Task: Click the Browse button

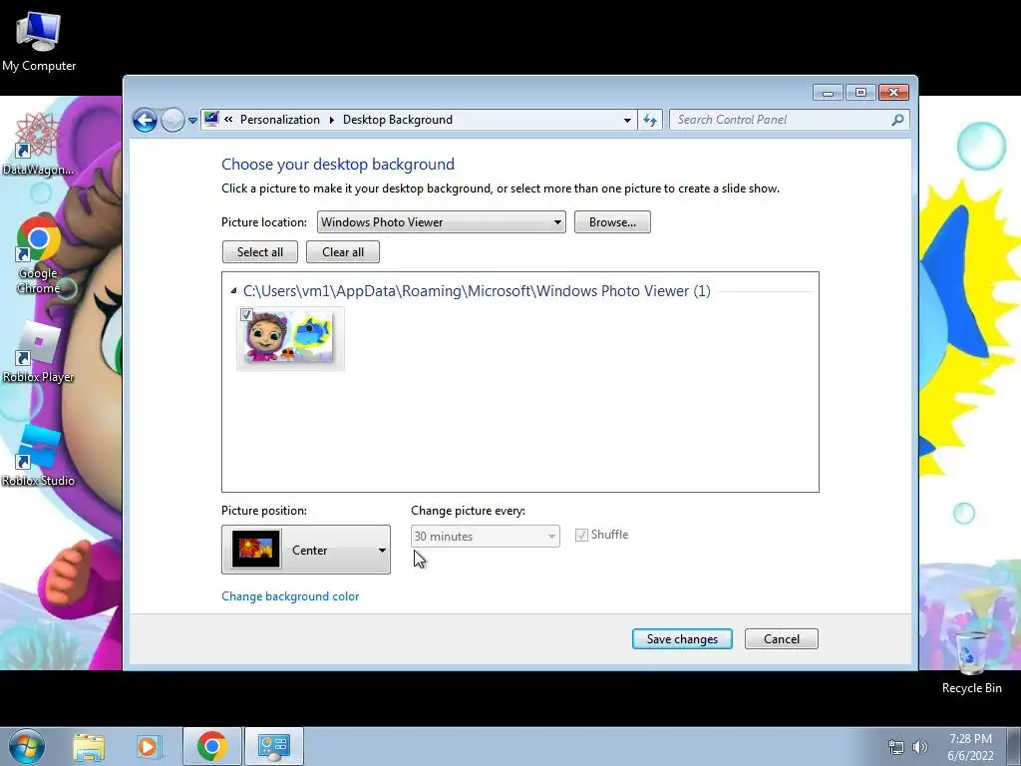Action: click(612, 222)
